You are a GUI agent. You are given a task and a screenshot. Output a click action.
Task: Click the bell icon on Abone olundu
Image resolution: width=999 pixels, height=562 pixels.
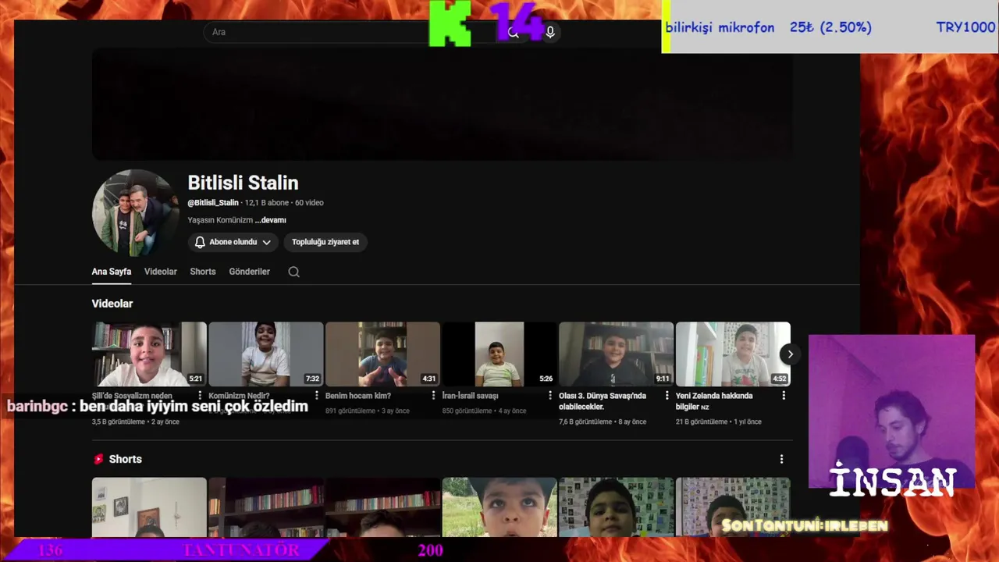point(200,242)
